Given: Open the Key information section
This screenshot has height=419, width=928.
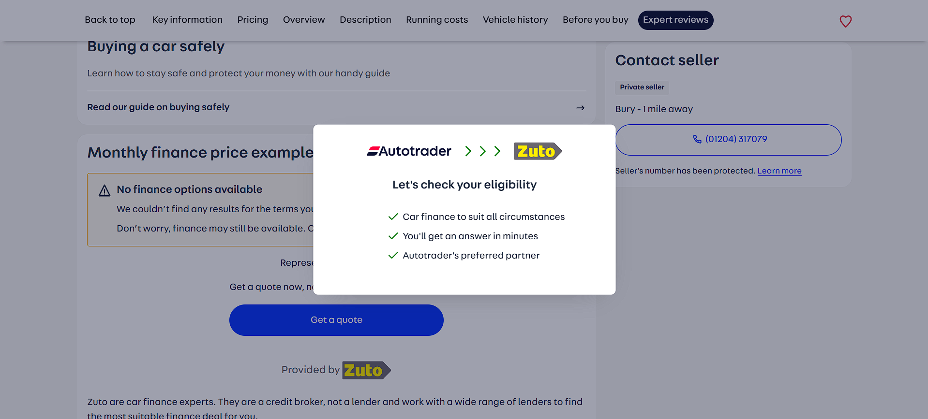Looking at the screenshot, I should point(187,20).
